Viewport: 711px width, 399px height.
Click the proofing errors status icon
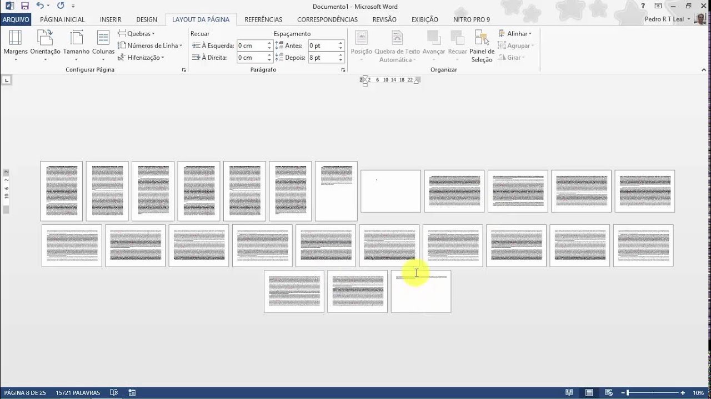(114, 393)
